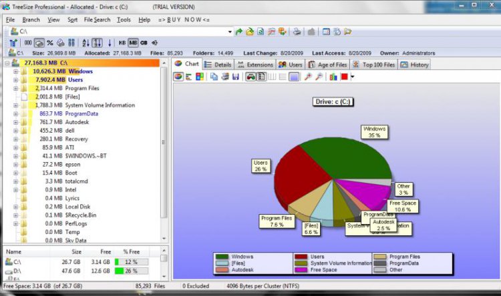Toggle the chart legend button
This screenshot has width=501, height=296.
point(261,77)
